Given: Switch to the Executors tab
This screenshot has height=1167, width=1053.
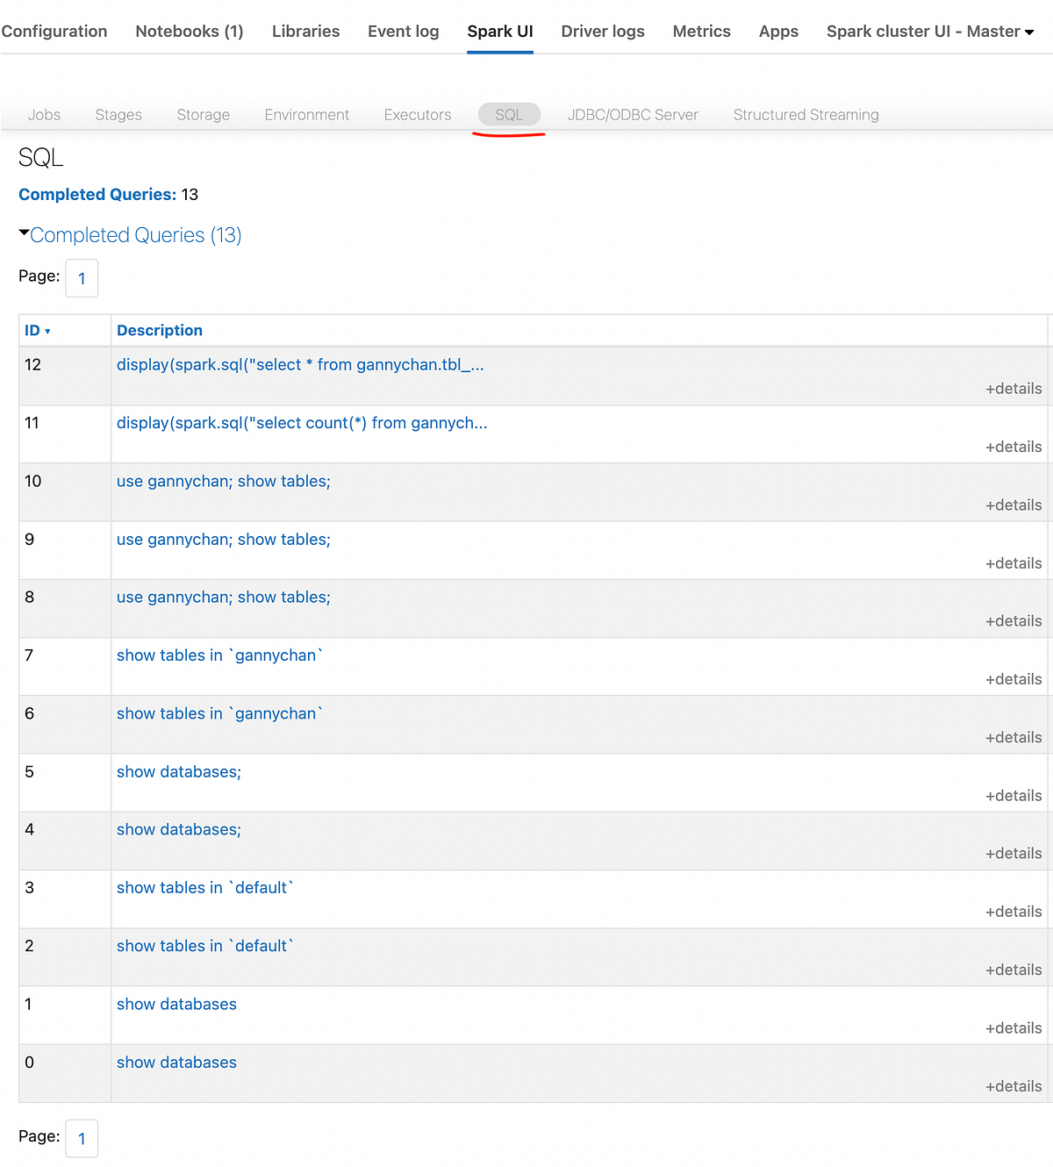Looking at the screenshot, I should tap(417, 114).
